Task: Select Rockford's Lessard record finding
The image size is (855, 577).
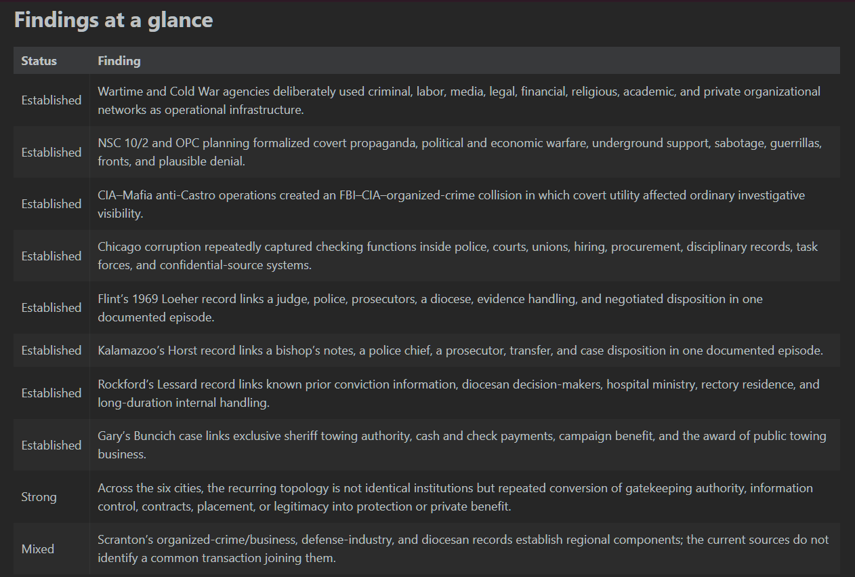Action: tap(459, 393)
